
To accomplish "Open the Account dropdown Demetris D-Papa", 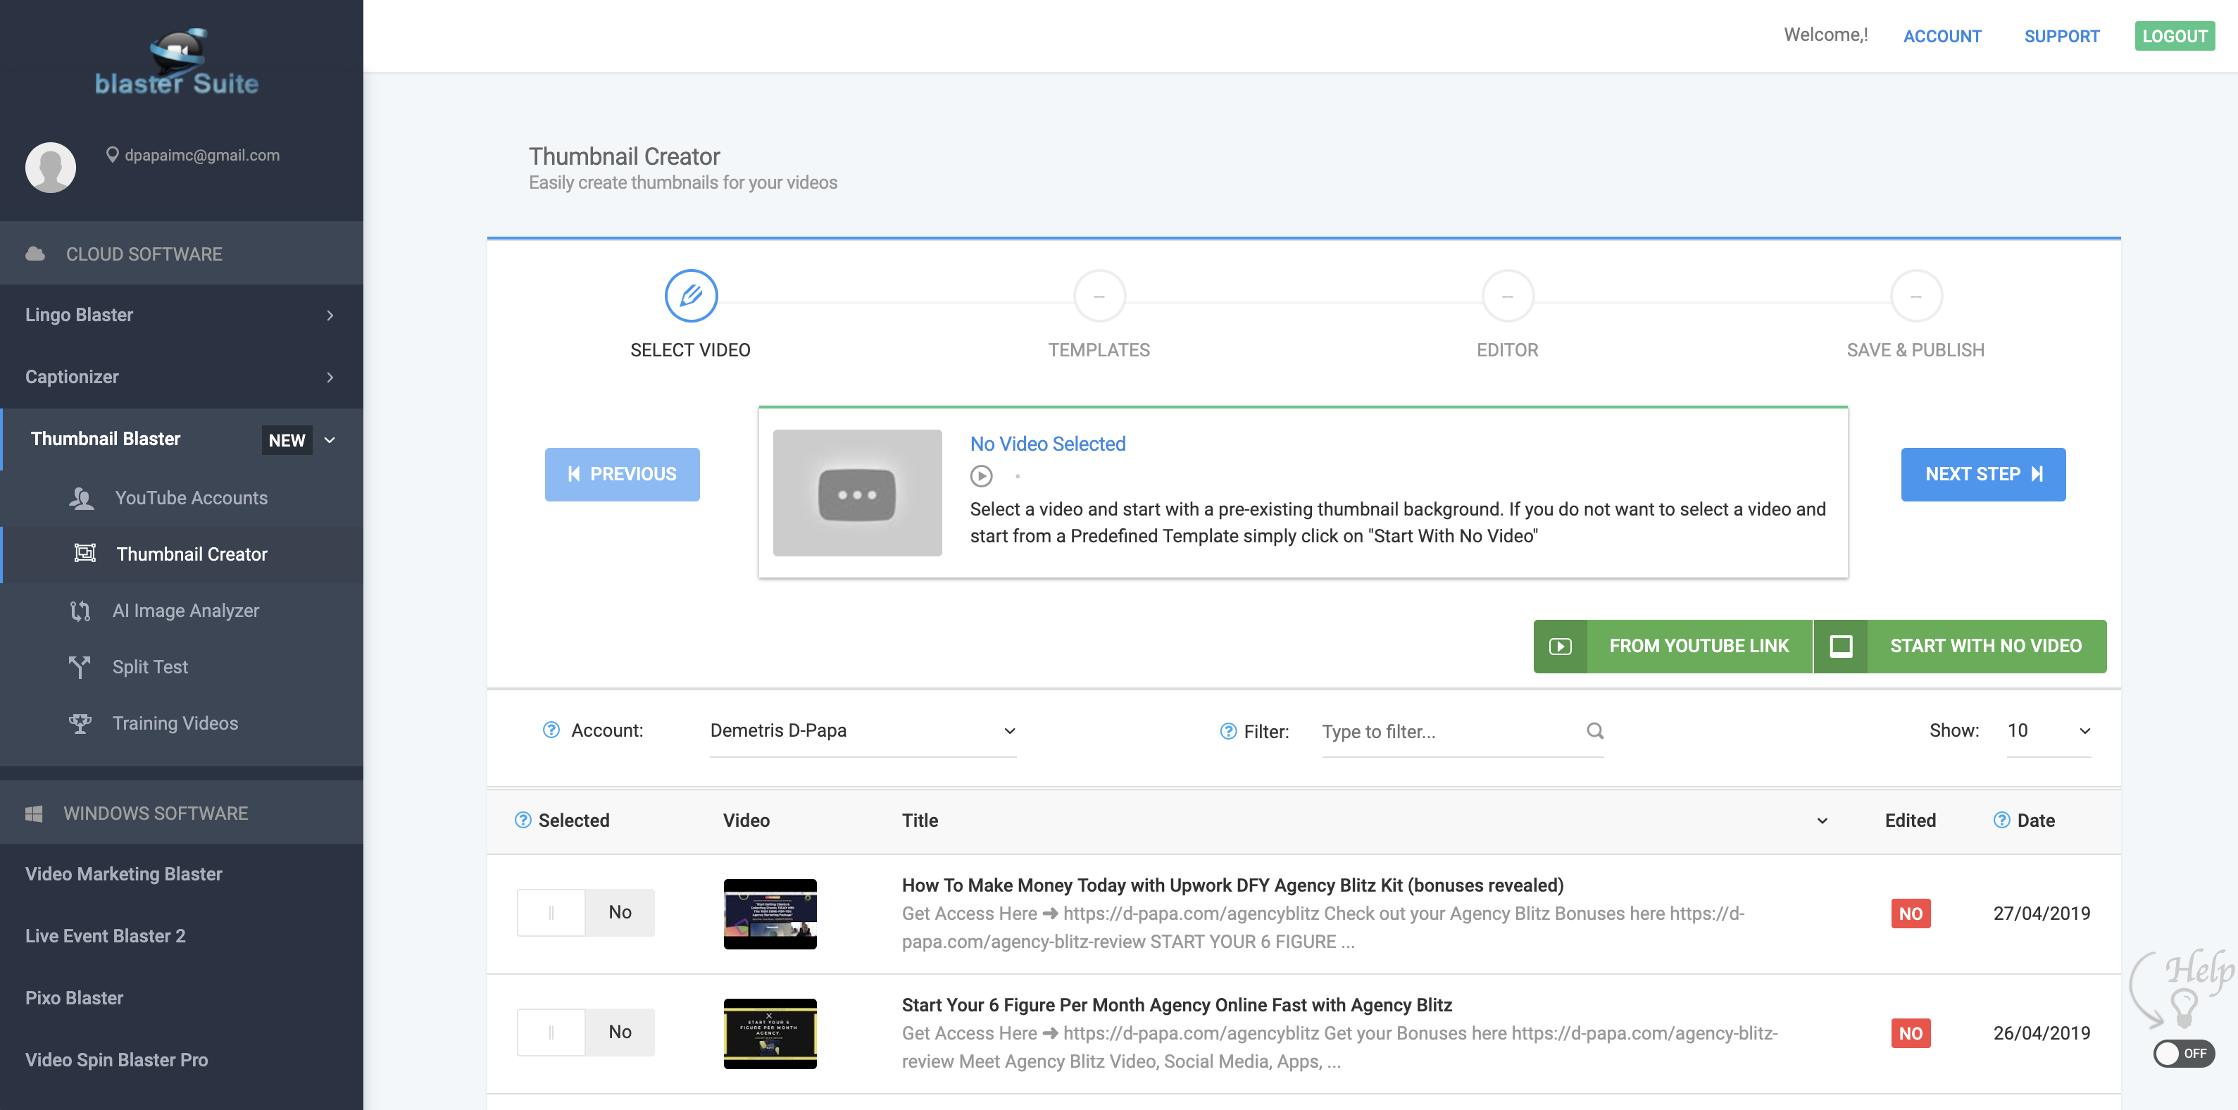I will point(863,730).
